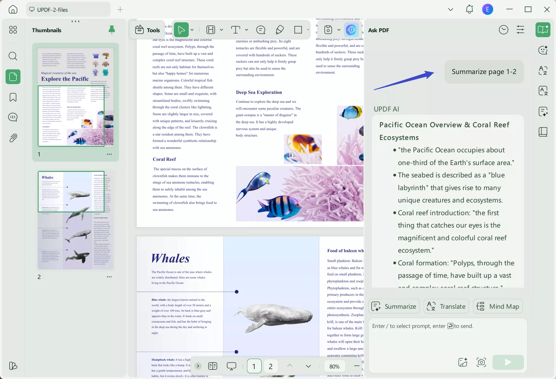Select the highlighter pen tool
Screen dimensions: 556x379
click(x=280, y=30)
